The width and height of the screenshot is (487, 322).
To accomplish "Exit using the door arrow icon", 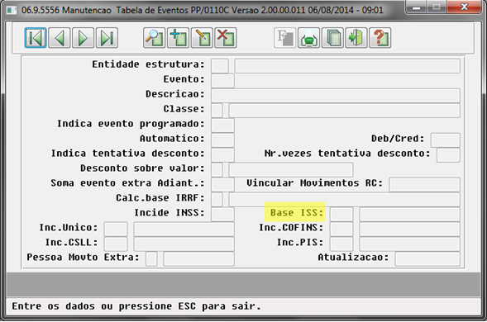I will [356, 38].
